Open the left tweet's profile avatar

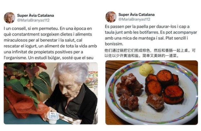(9, 18)
